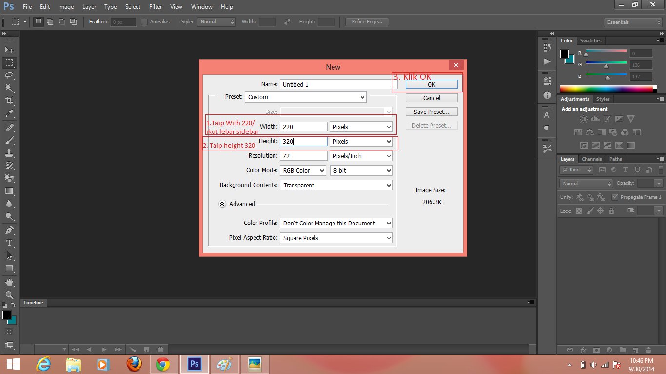Image resolution: width=666 pixels, height=374 pixels.
Task: Open the Preset dropdown
Action: click(306, 97)
